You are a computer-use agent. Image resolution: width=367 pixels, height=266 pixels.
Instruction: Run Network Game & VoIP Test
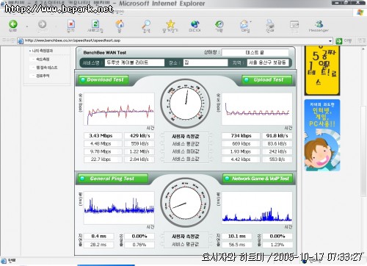tap(258, 179)
